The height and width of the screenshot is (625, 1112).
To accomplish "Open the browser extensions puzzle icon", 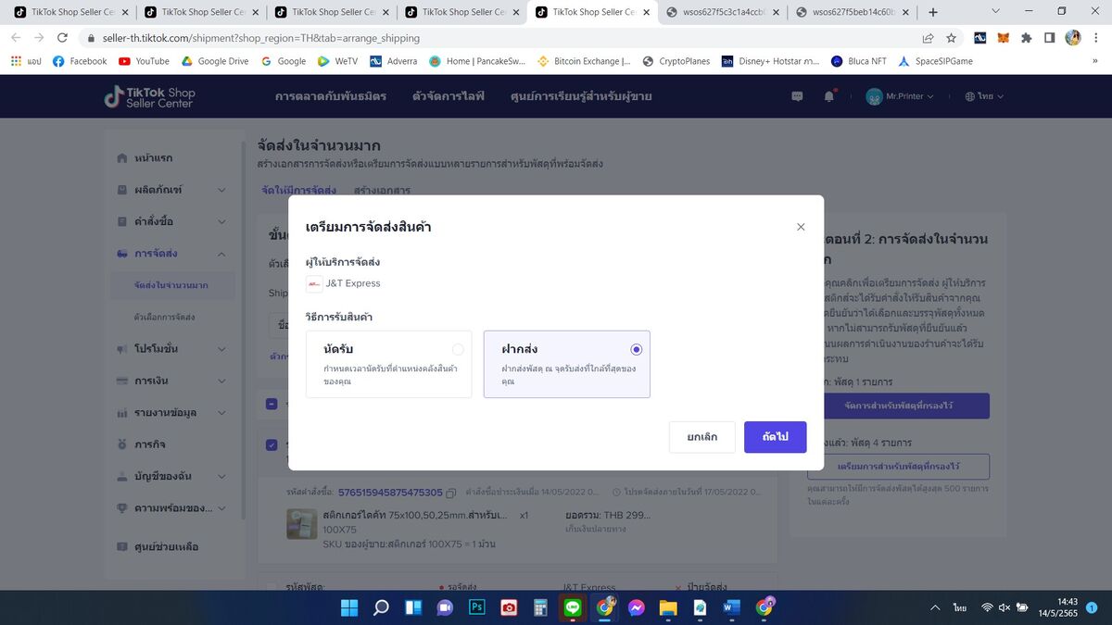I will [x=1027, y=38].
